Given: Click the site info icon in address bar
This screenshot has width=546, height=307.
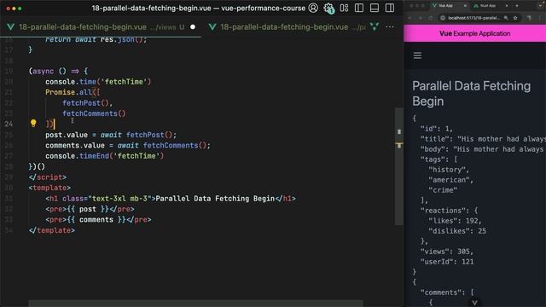Looking at the screenshot, I should [x=443, y=18].
